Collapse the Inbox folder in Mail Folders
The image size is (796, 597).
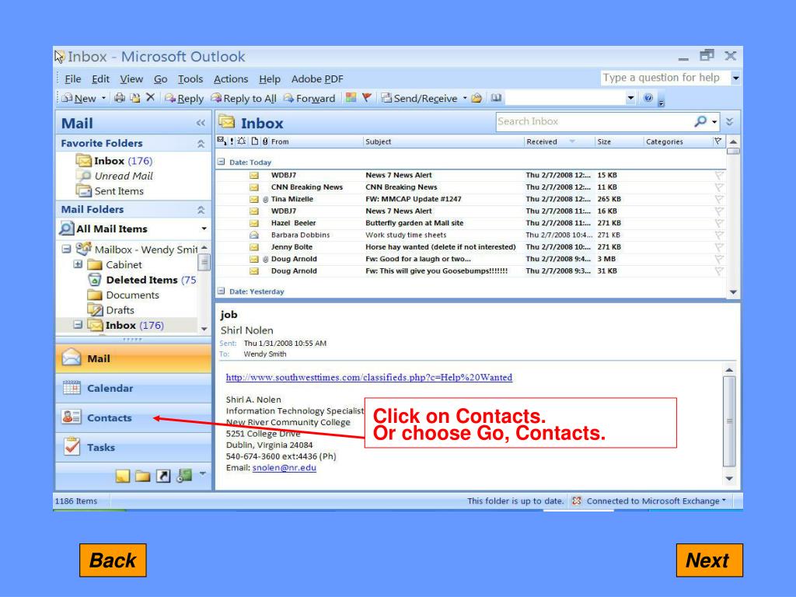[x=78, y=324]
